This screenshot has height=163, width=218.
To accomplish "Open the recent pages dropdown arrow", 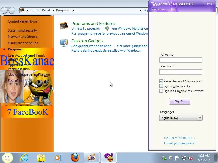I will [17, 10].
